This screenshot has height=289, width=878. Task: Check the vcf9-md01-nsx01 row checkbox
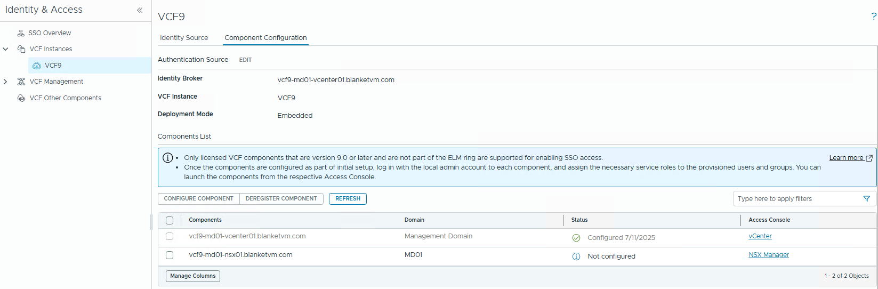[x=170, y=255]
